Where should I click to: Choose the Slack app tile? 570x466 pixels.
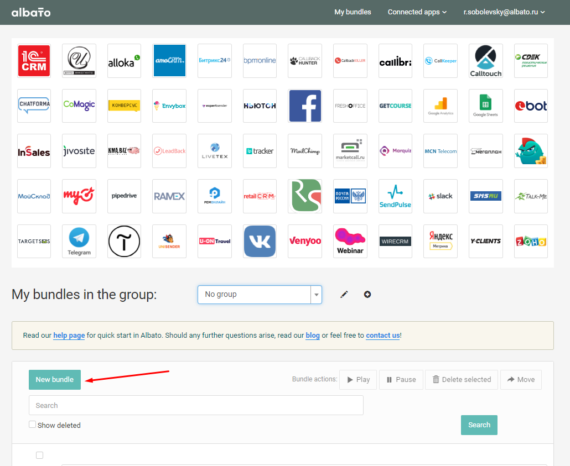pos(441,196)
